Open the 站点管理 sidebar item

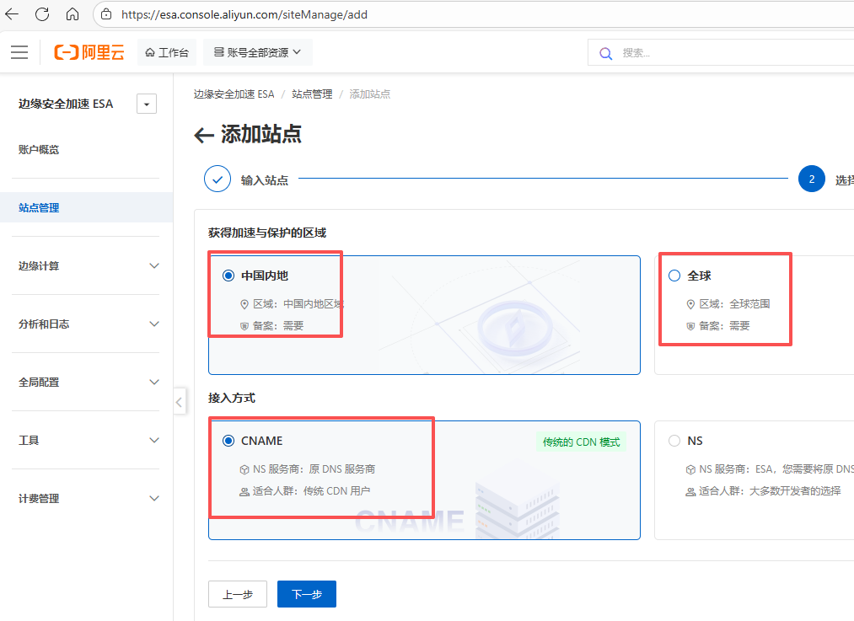pos(39,207)
